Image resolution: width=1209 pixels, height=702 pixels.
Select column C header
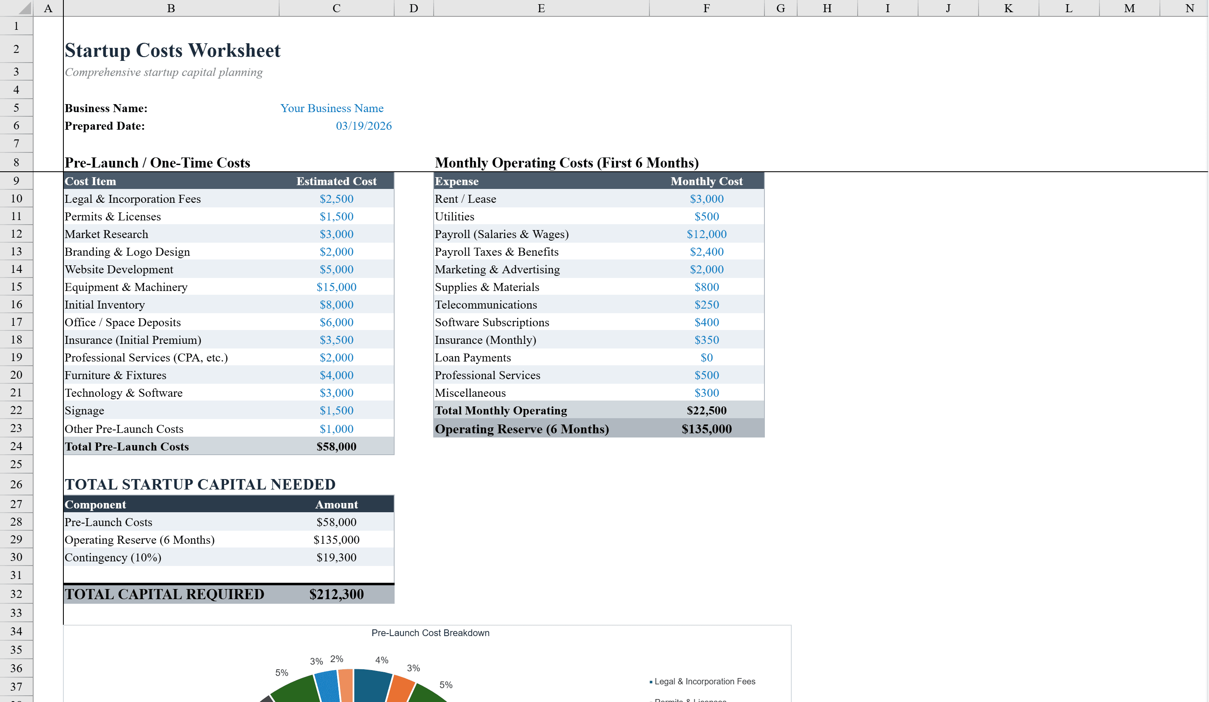click(336, 8)
